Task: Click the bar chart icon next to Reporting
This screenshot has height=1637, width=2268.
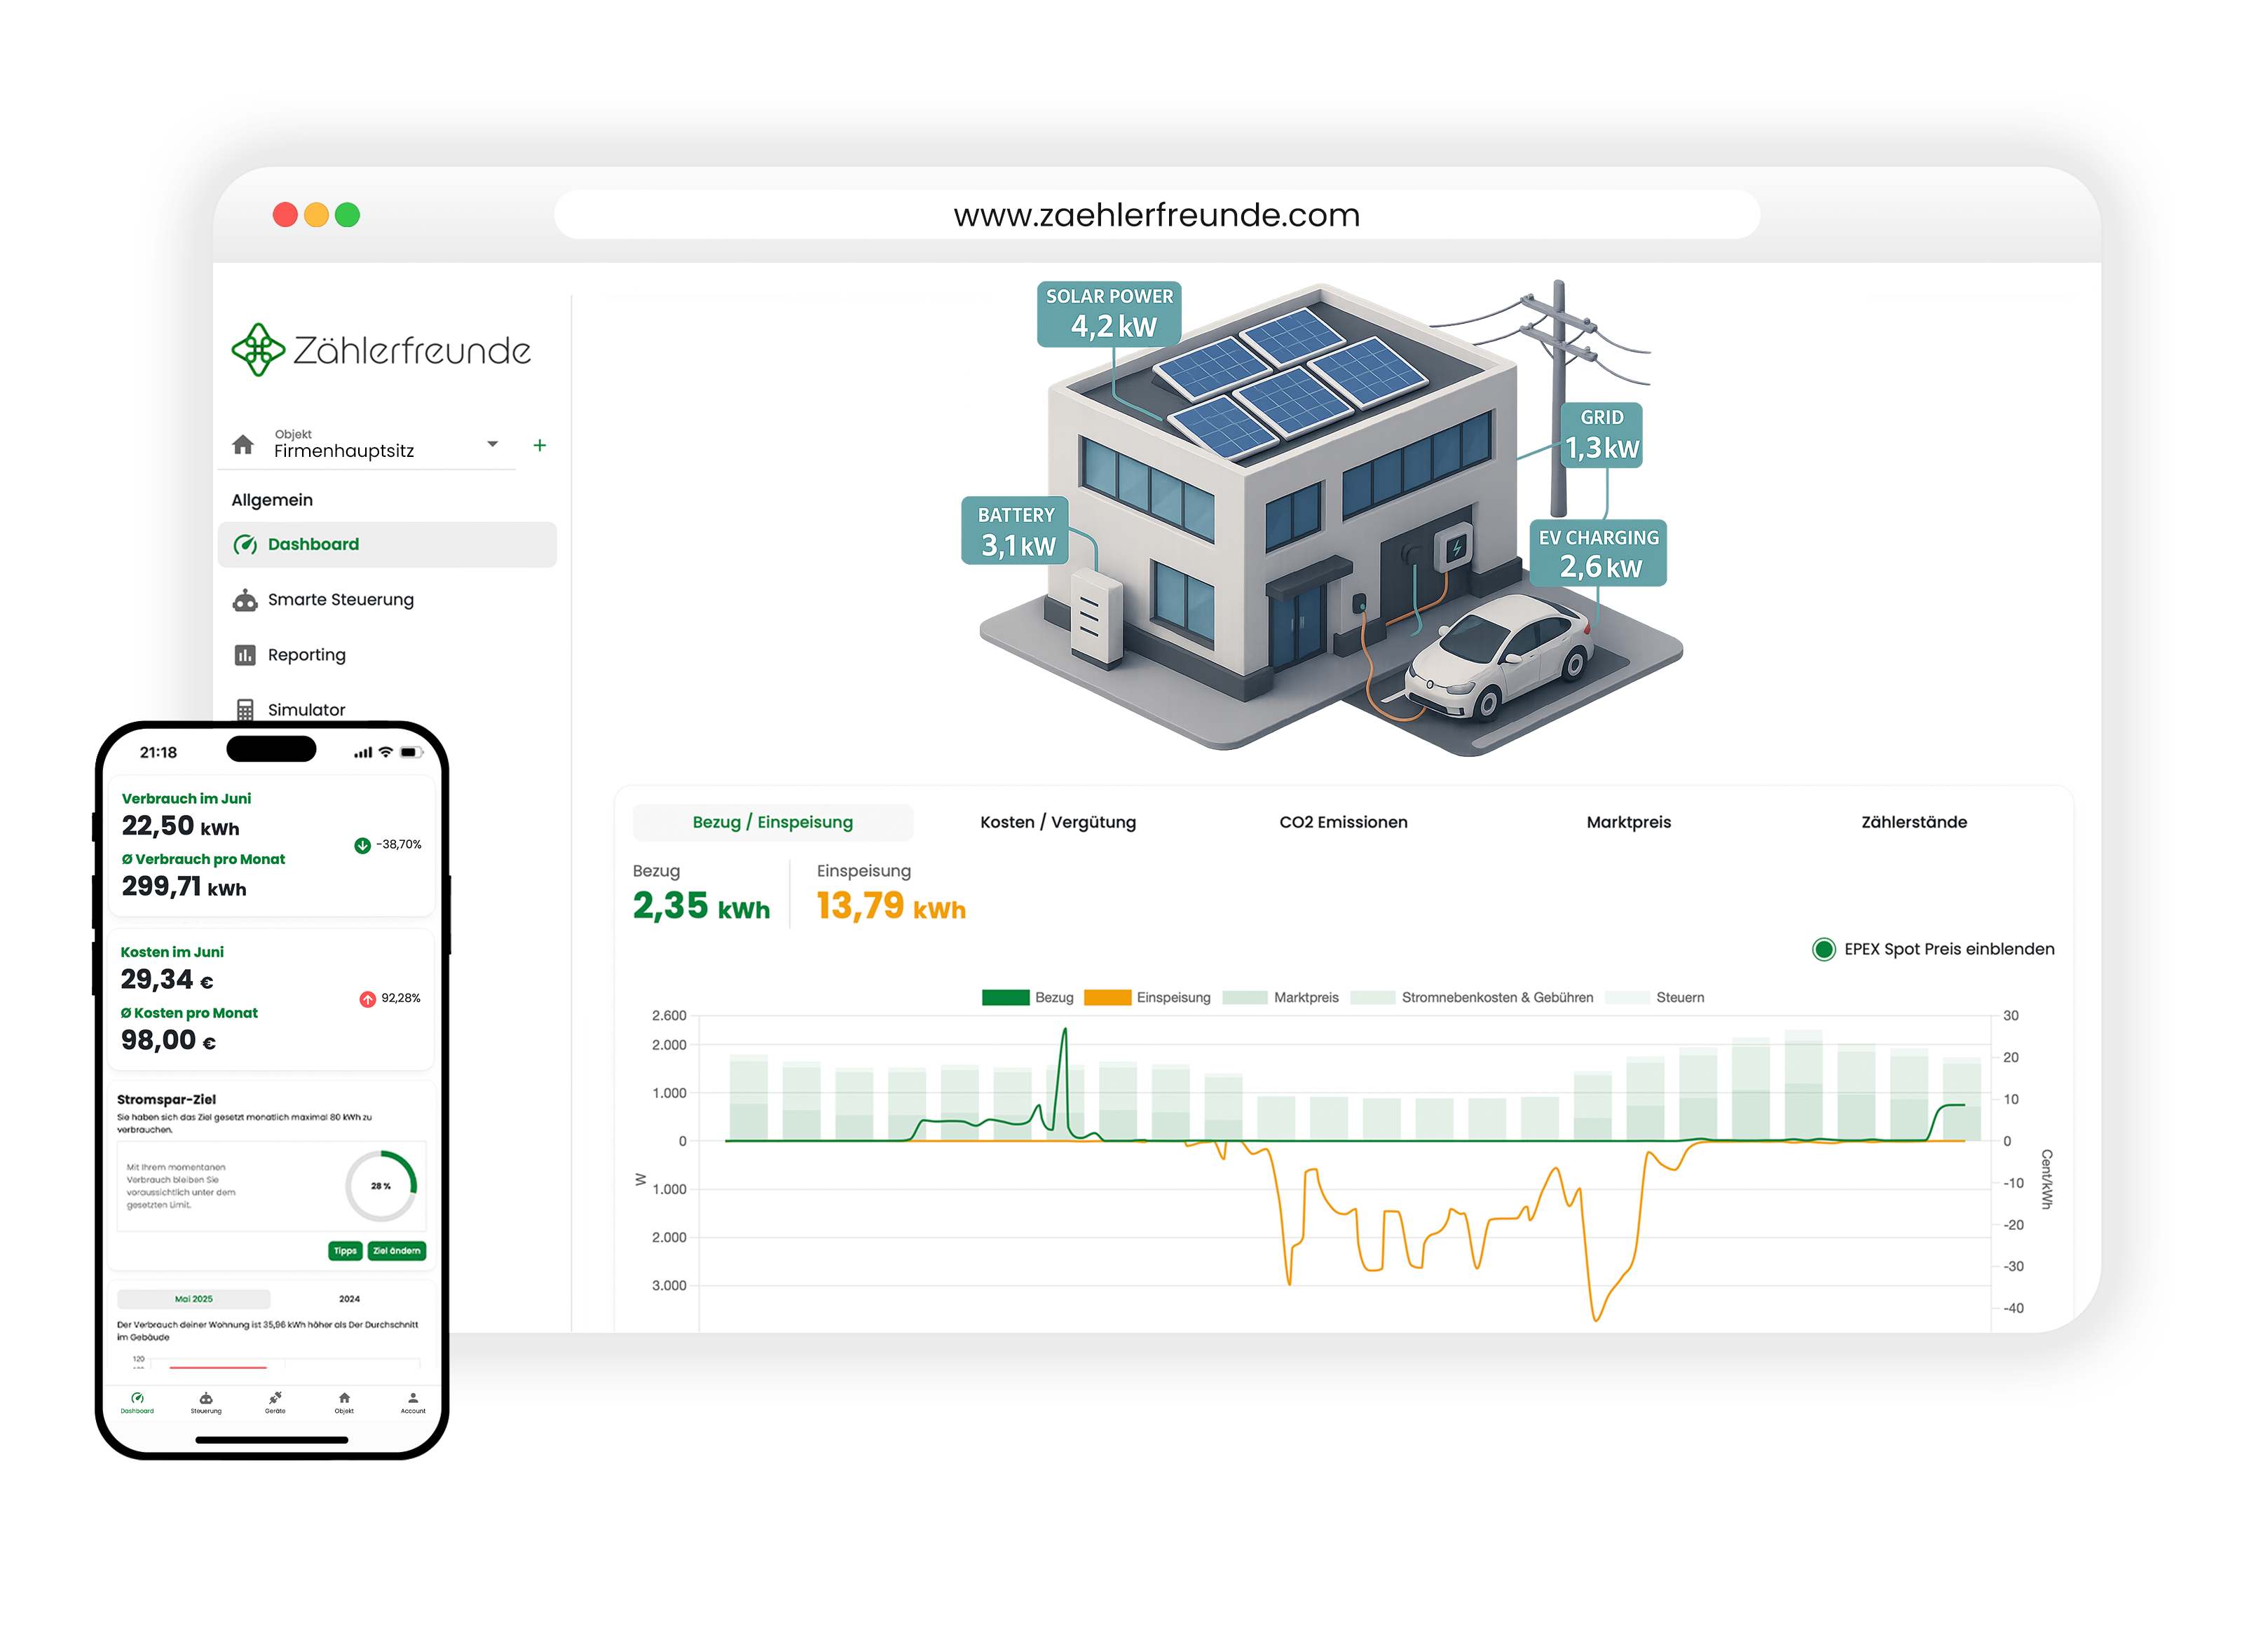Action: click(x=245, y=655)
